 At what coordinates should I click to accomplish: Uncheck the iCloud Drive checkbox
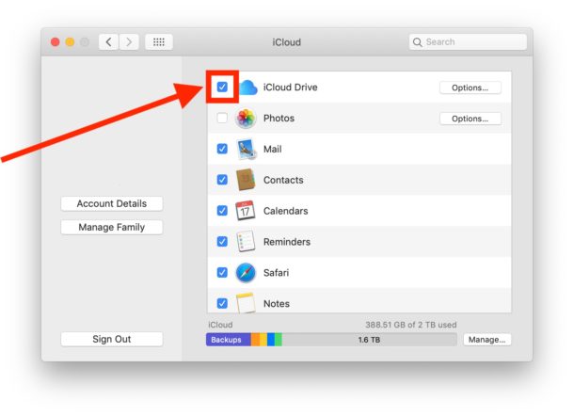tap(222, 88)
